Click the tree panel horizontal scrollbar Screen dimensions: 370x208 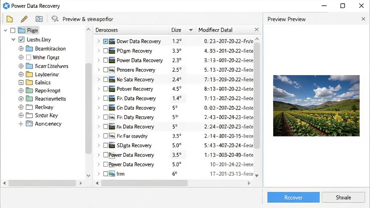click(43, 183)
